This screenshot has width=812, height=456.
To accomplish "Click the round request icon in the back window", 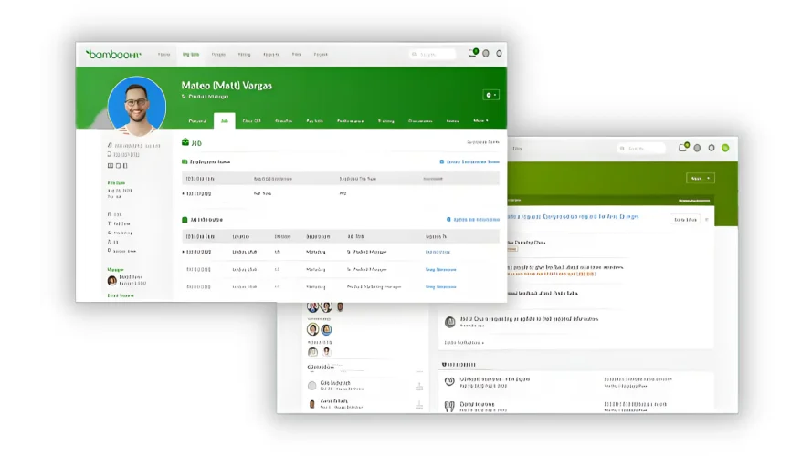I will pyautogui.click(x=450, y=322).
